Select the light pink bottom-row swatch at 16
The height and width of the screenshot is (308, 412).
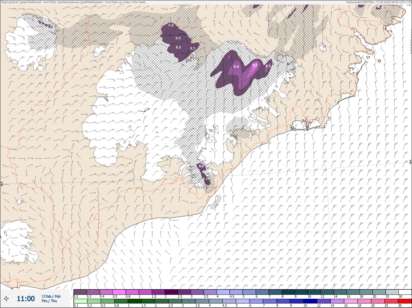(x=351, y=301)
